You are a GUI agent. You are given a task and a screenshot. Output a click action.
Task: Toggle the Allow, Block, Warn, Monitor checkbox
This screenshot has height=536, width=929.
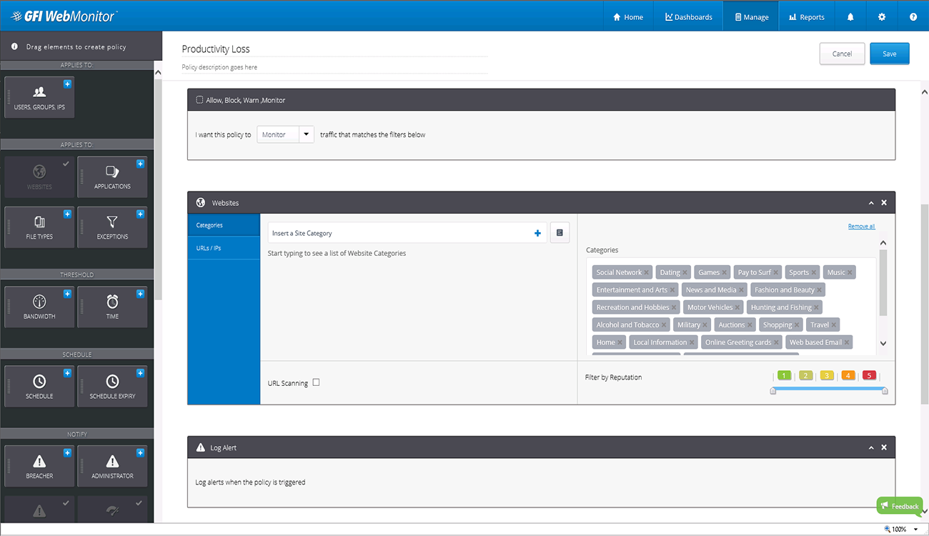coord(199,100)
